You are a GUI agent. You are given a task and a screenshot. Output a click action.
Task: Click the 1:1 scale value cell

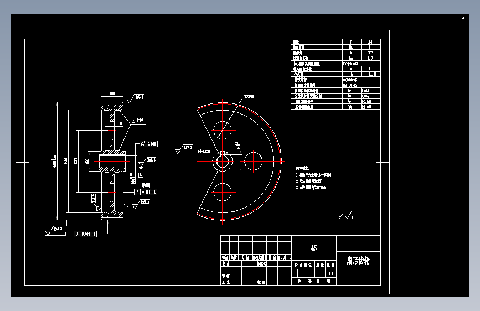pyautogui.click(x=331, y=273)
